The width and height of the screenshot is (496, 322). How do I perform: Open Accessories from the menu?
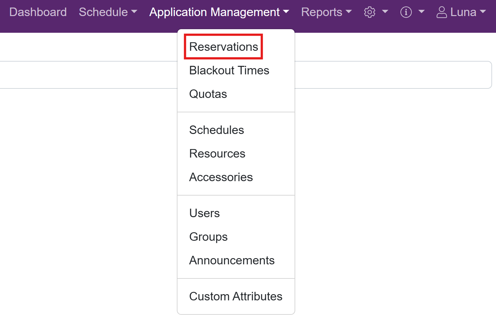click(x=221, y=177)
